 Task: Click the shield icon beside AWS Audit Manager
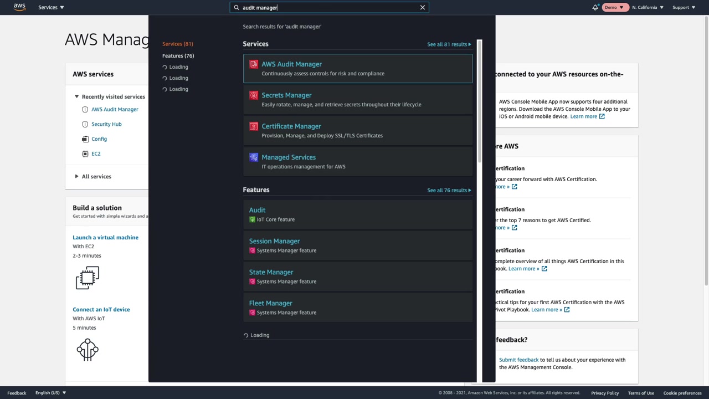tap(85, 109)
